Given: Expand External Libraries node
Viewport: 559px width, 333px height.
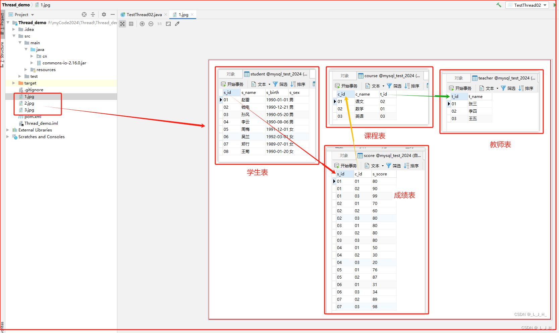Looking at the screenshot, I should [x=8, y=130].
